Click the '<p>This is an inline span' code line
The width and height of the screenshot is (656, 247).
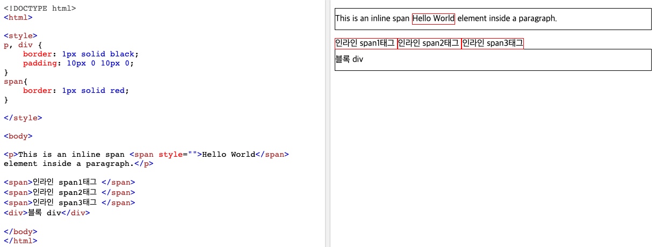coord(146,155)
